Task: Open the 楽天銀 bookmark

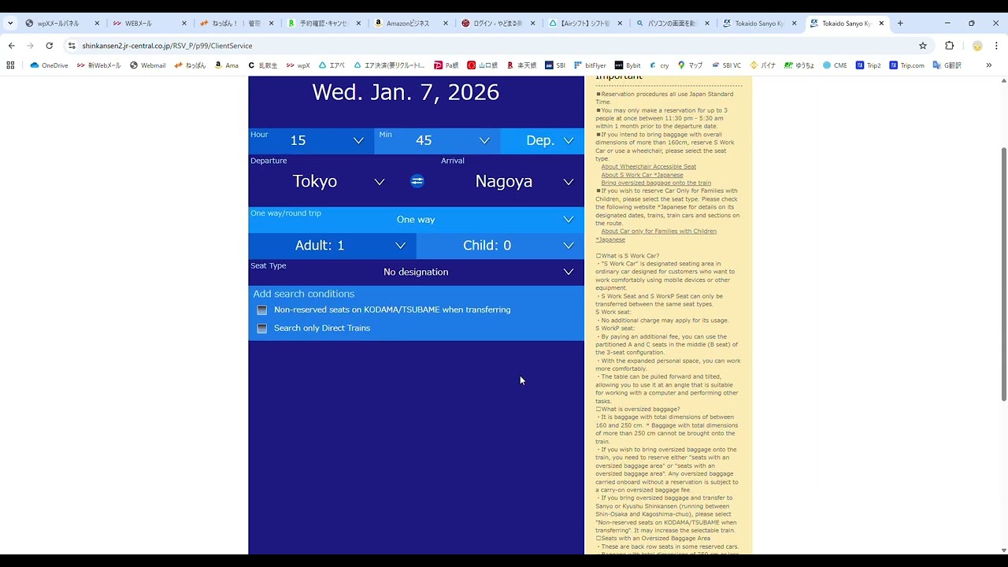Action: tap(521, 65)
